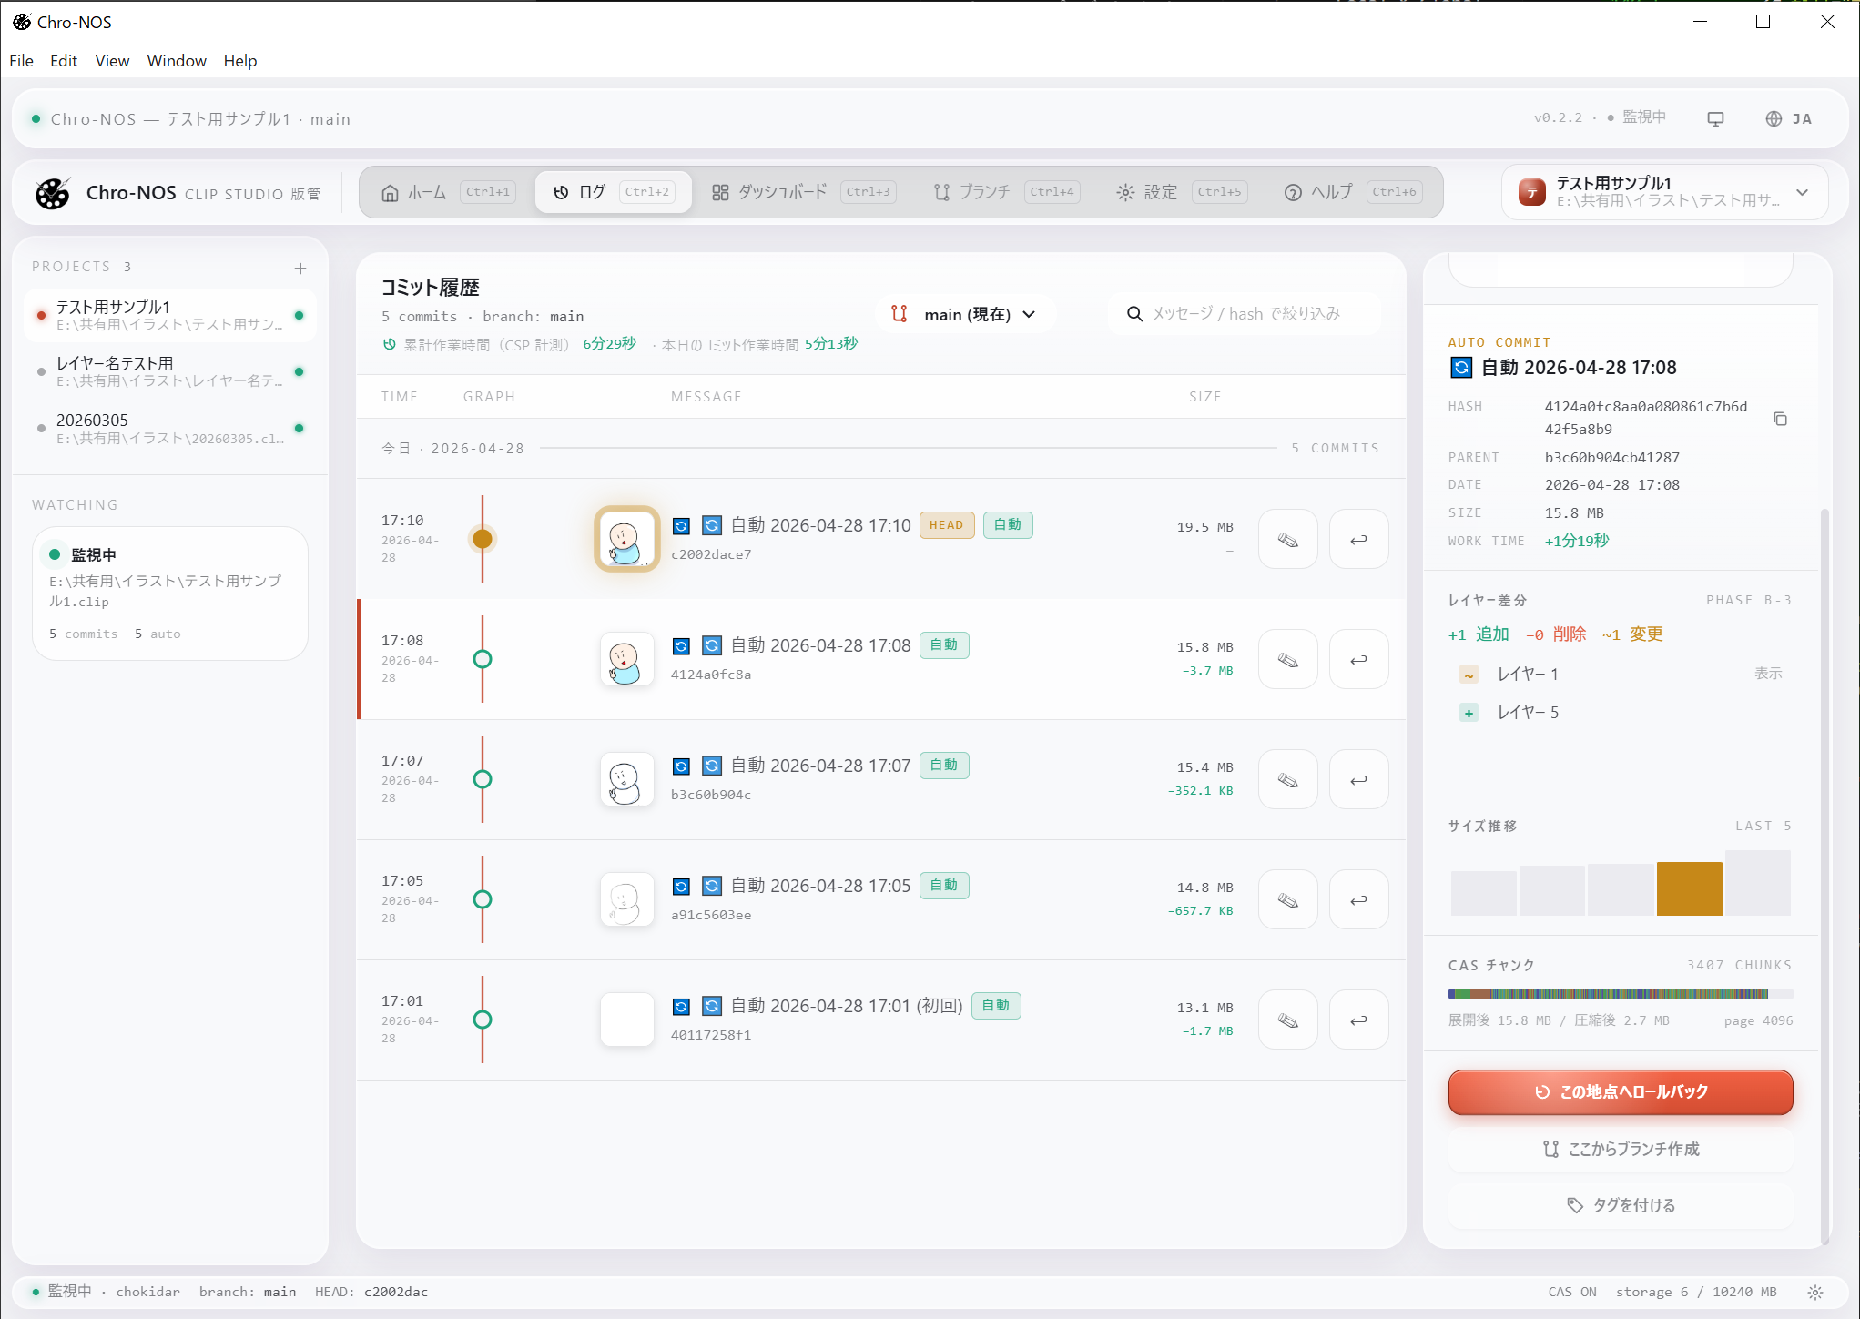Edit the 17:10 commit message via pencil icon

[x=1287, y=539]
